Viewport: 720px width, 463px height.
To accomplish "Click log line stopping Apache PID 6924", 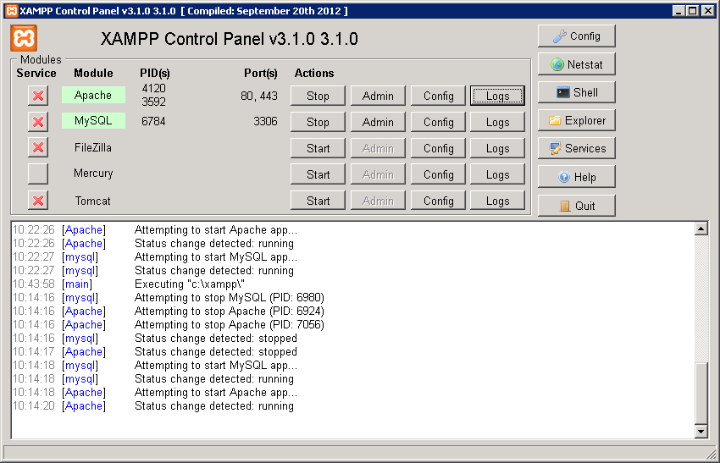I will 230,311.
